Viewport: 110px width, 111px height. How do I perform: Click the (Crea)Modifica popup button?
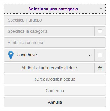point(55,79)
